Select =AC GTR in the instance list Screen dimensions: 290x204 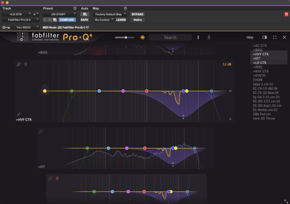point(260,46)
